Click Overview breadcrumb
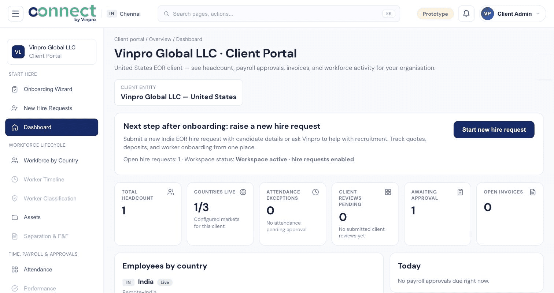The height and width of the screenshot is (293, 554). (160, 39)
